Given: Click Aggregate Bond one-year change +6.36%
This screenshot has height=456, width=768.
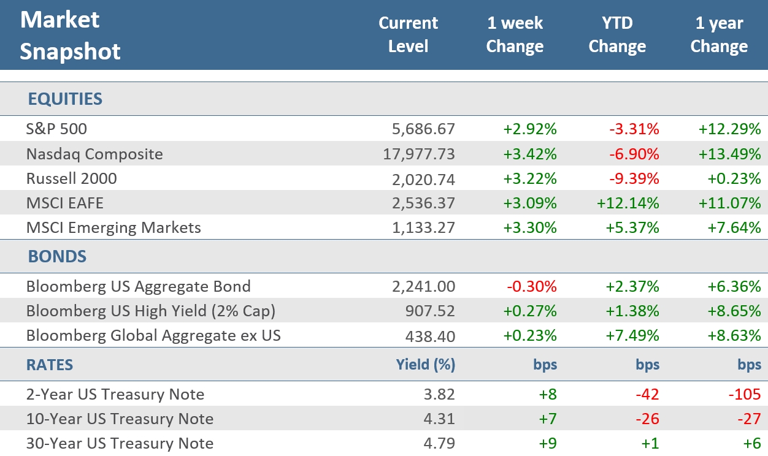Looking at the screenshot, I should [734, 286].
